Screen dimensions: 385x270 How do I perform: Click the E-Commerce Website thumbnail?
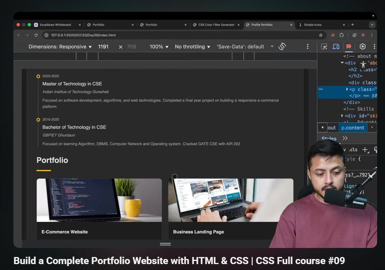point(99,200)
